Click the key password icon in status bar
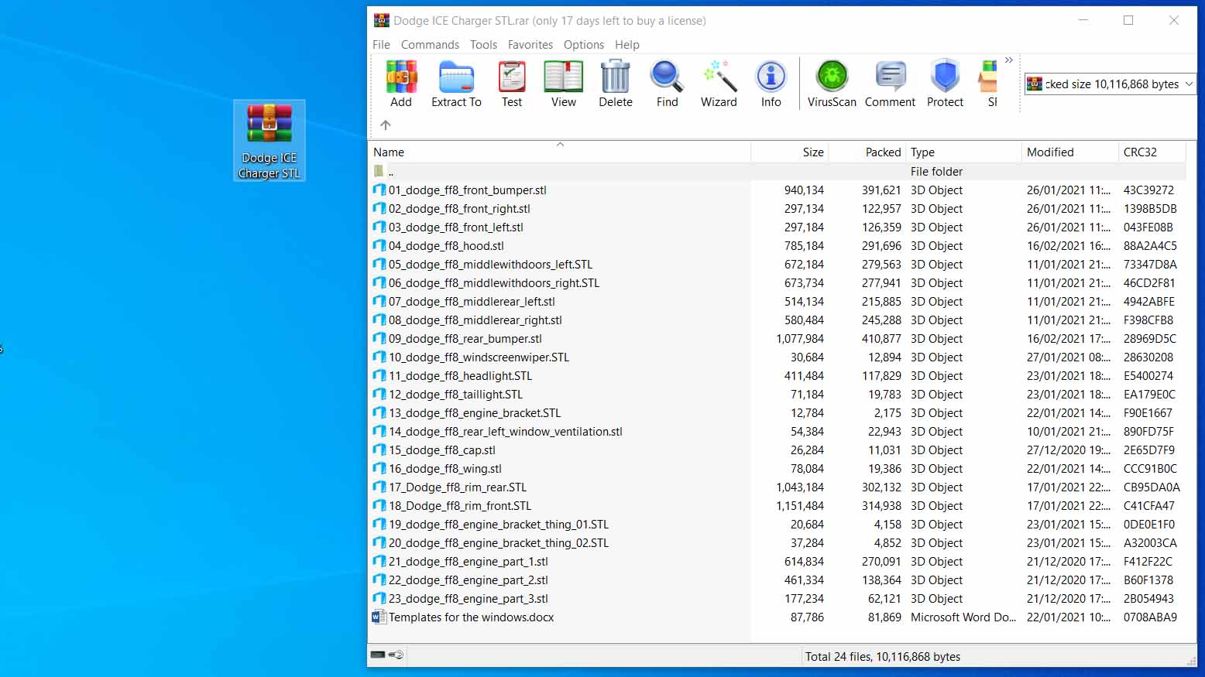The width and height of the screenshot is (1205, 677). [396, 655]
